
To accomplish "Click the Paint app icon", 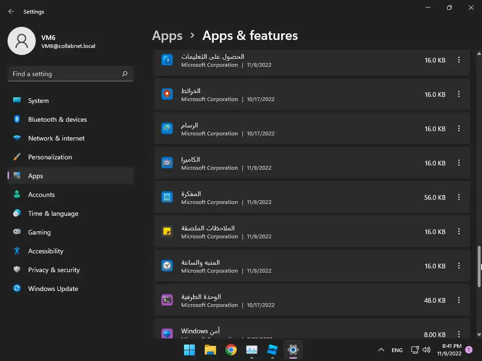I will [x=167, y=129].
